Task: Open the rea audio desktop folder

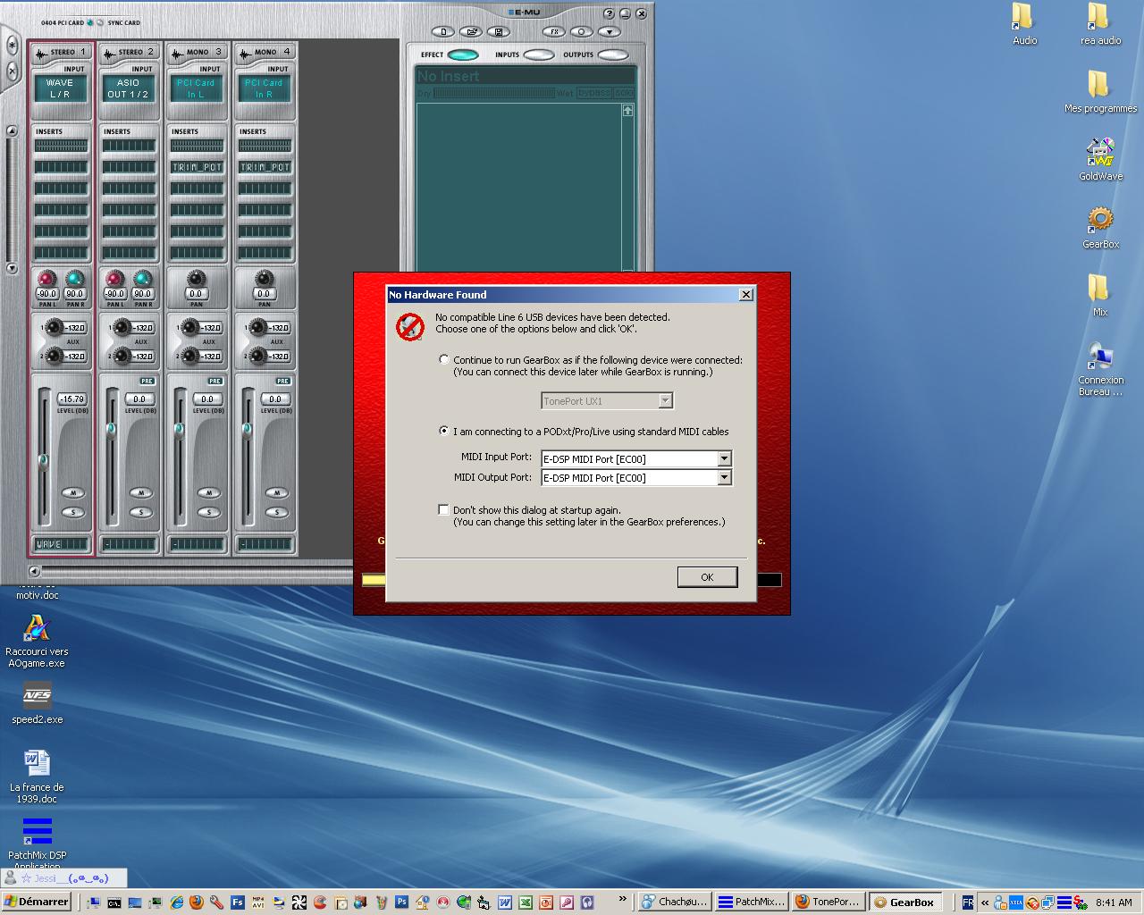Action: (1100, 24)
